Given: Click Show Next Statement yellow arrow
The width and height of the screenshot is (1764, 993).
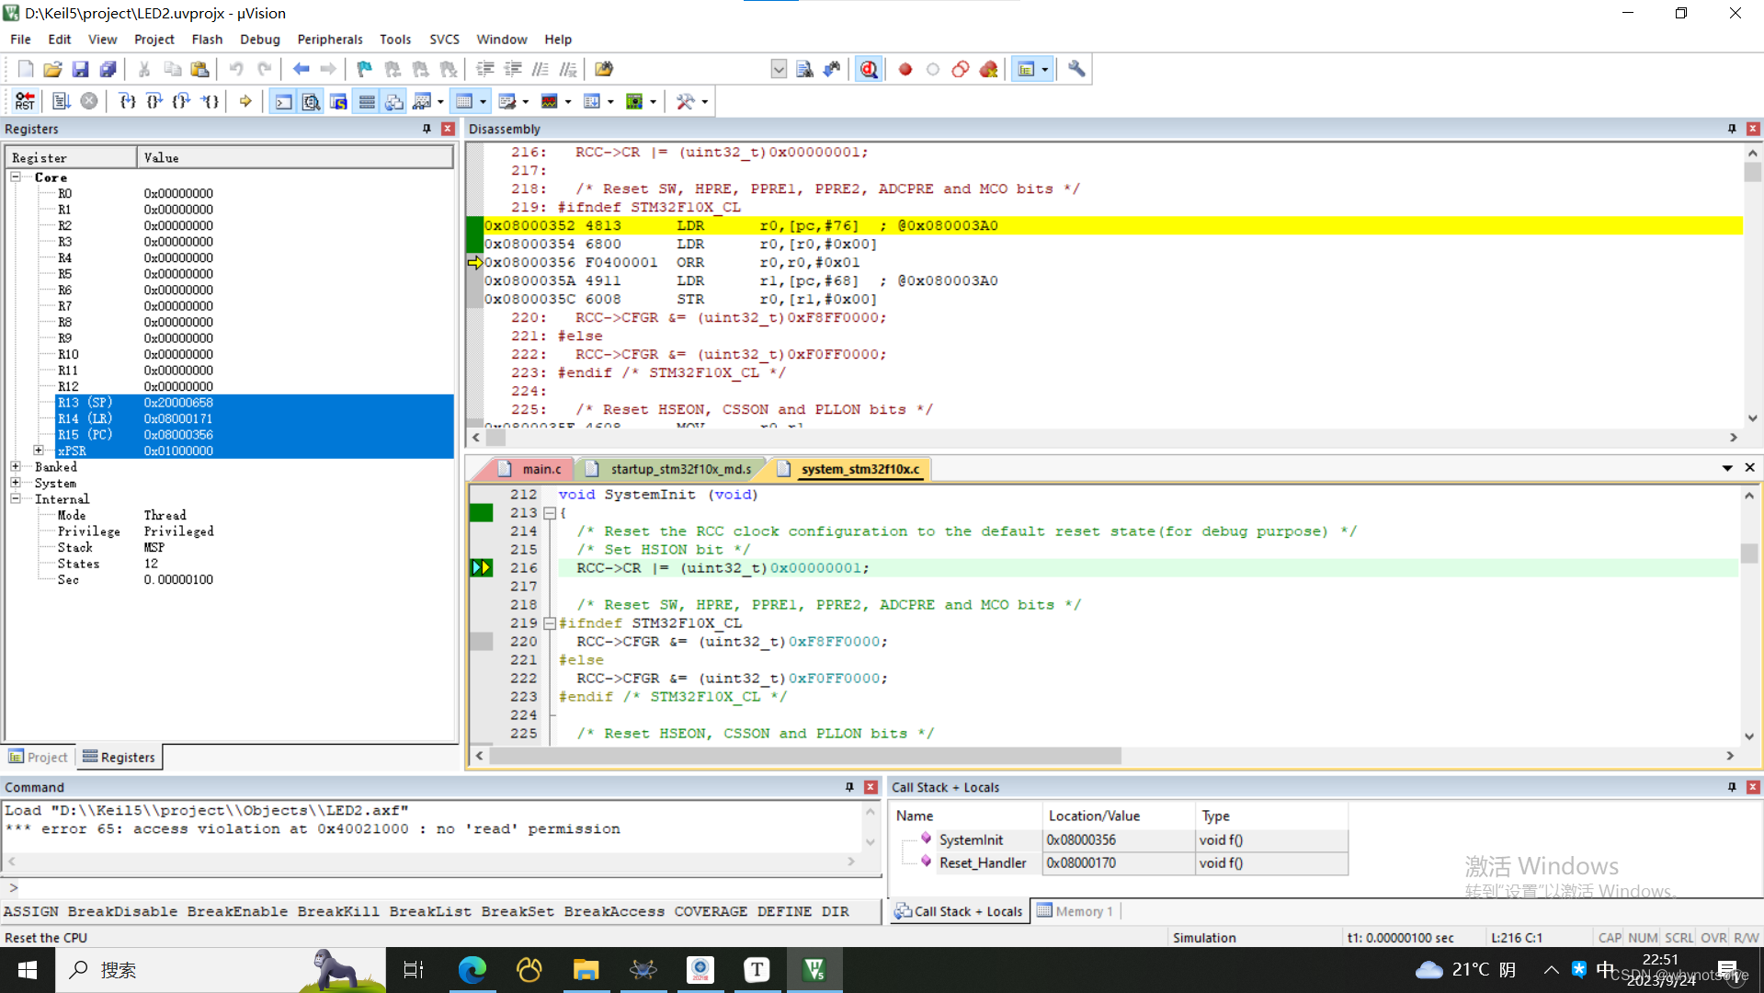Looking at the screenshot, I should [245, 101].
